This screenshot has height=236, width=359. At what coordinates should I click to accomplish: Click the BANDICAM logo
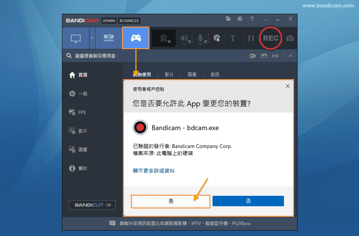pyautogui.click(x=82, y=21)
